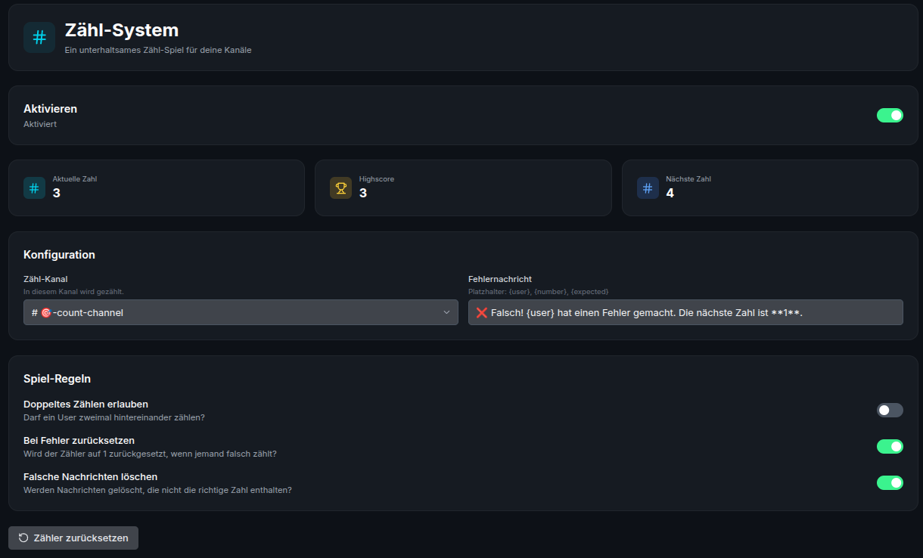Viewport: 923px width, 558px height.
Task: Click the circular arrow icon in the reset button
Action: click(23, 538)
